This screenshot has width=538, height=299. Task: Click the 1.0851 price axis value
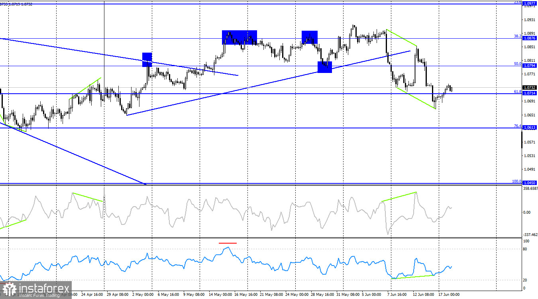tap(530, 47)
